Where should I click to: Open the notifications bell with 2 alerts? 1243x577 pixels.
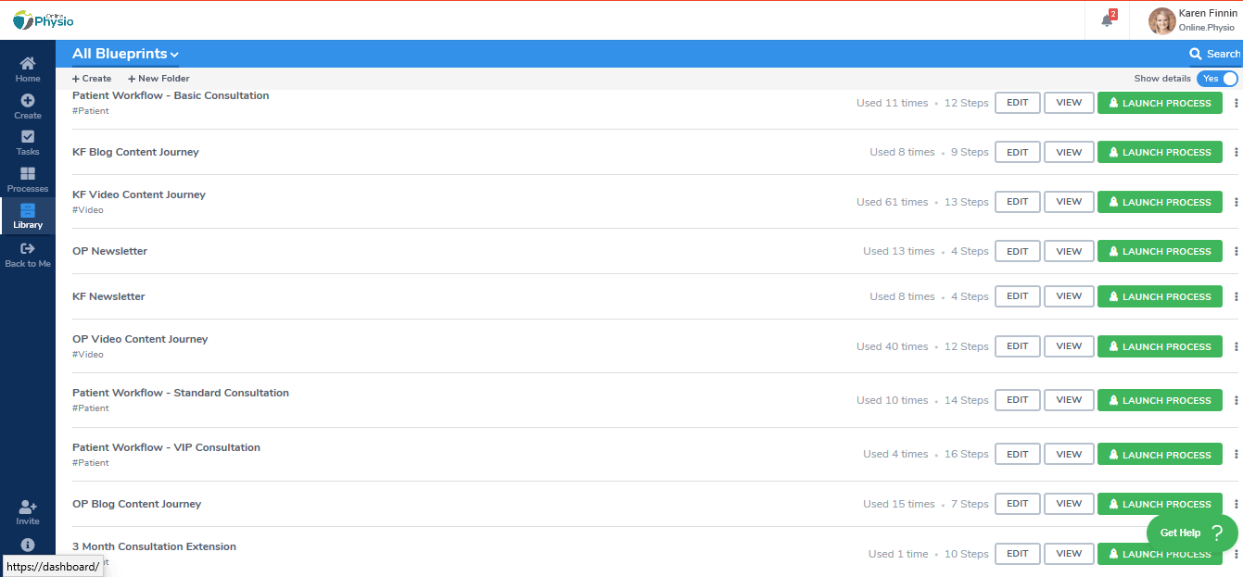1106,19
